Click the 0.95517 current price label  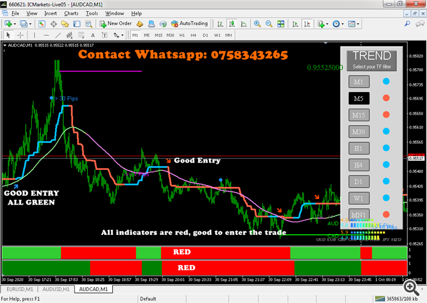[x=416, y=158]
